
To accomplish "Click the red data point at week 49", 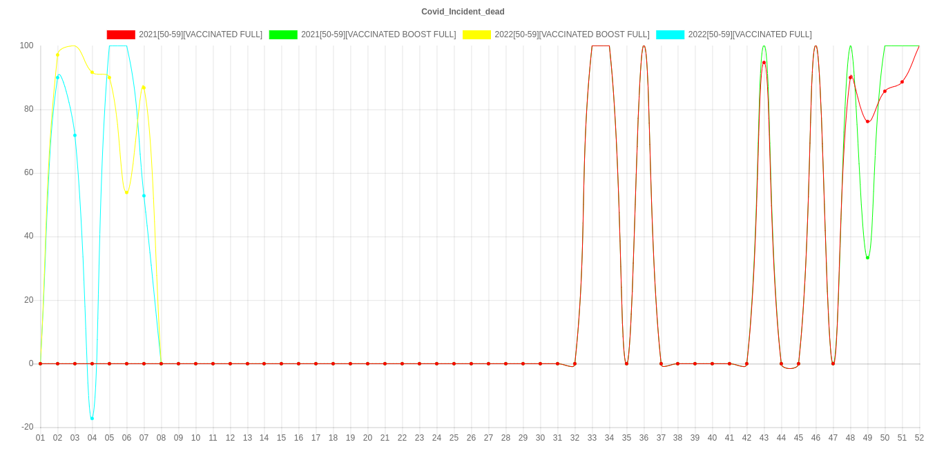I will (x=867, y=122).
